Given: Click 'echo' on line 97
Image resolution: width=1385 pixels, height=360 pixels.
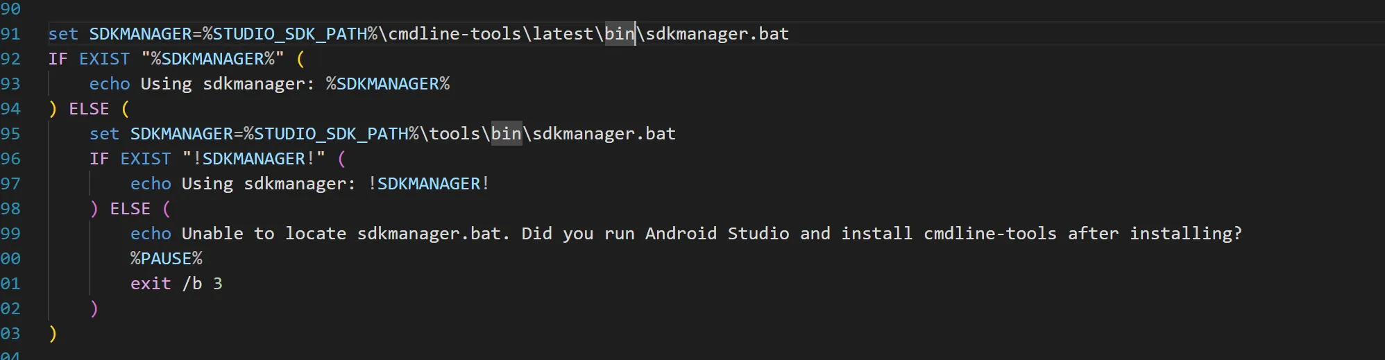Looking at the screenshot, I should click(x=151, y=184).
